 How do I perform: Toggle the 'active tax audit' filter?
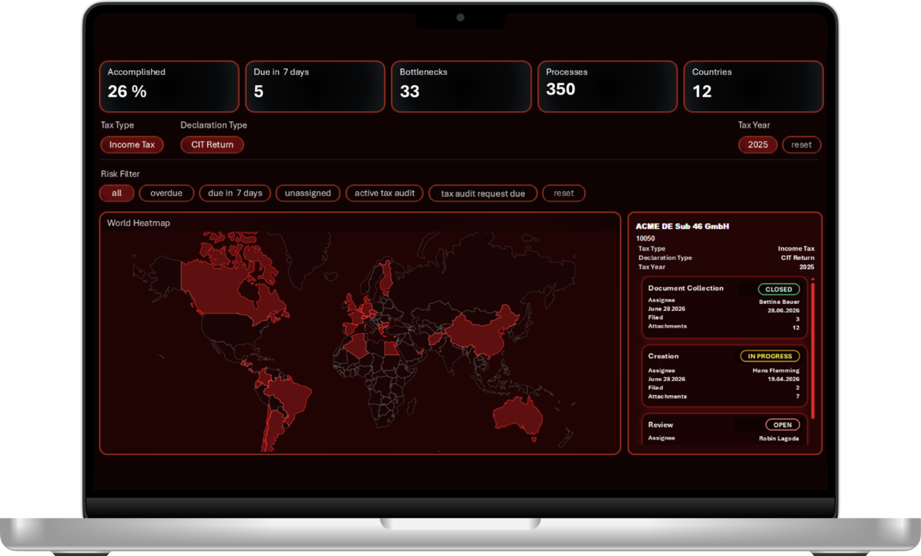coord(384,193)
